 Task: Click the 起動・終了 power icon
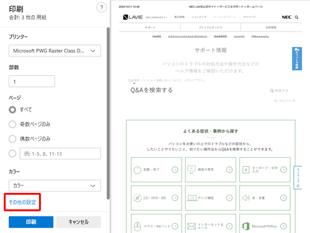(x=138, y=170)
